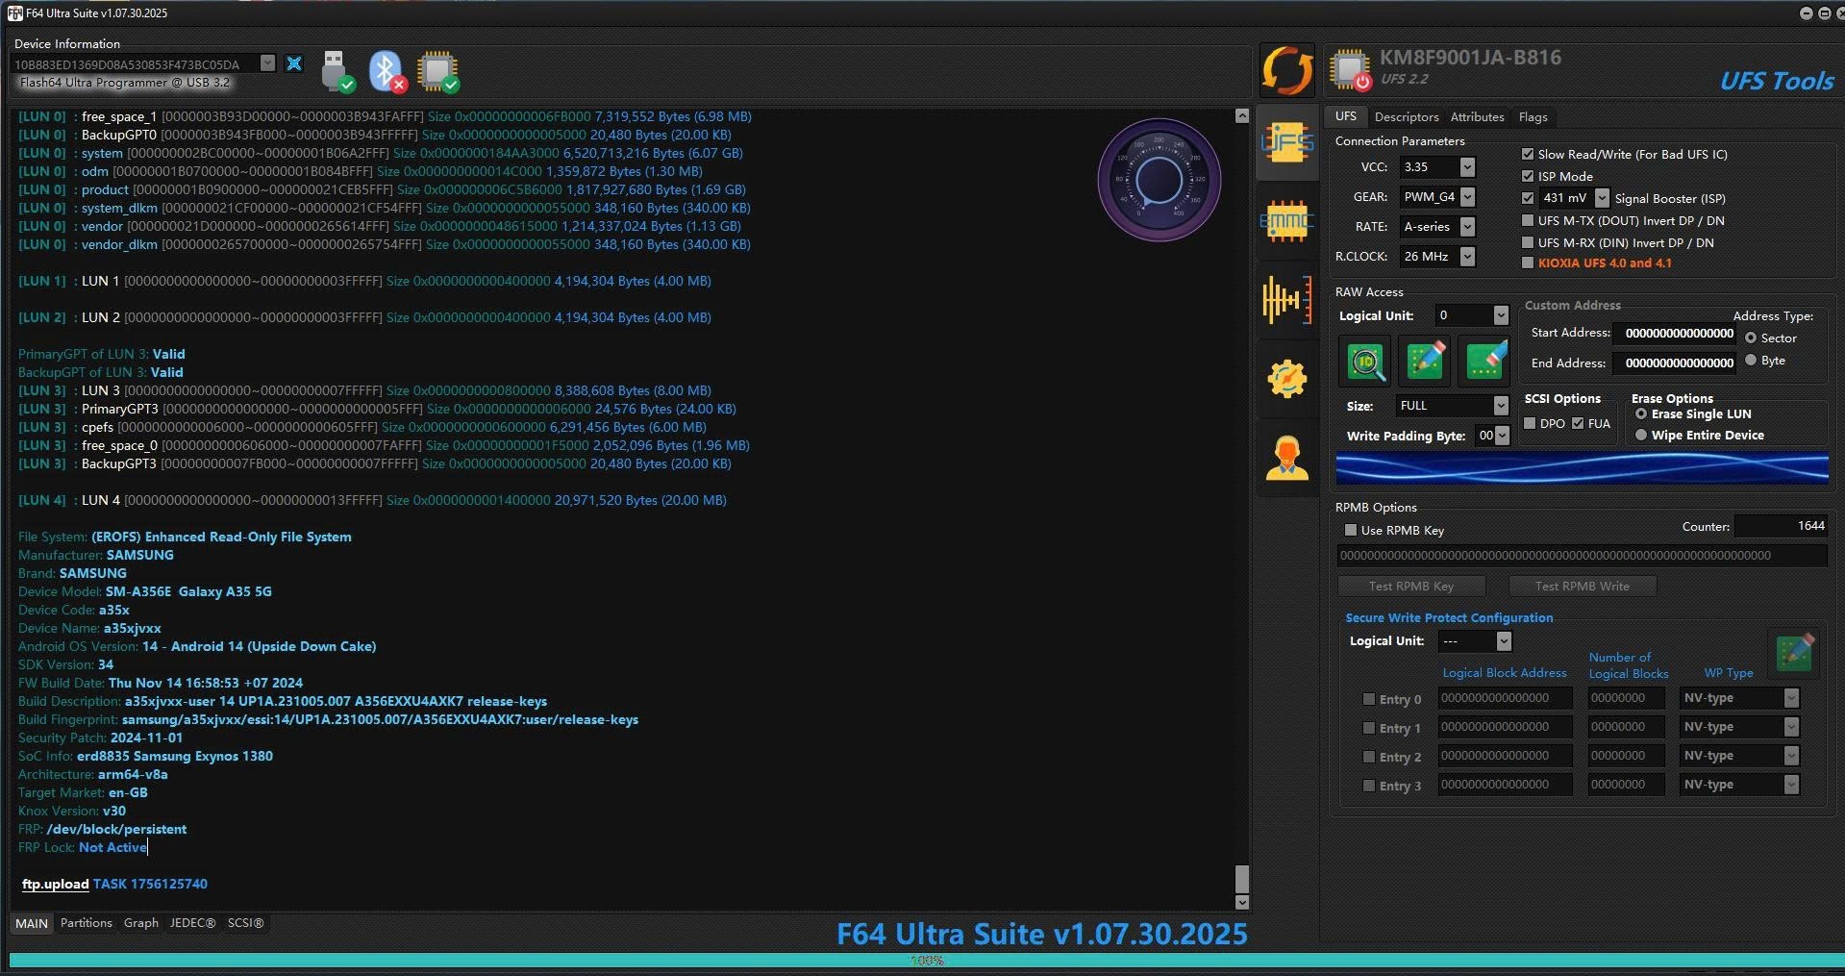This screenshot has width=1845, height=976.
Task: Click the RAW Access erase button
Action: pyautogui.click(x=1485, y=362)
